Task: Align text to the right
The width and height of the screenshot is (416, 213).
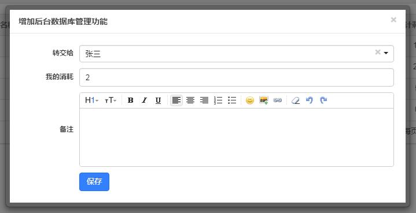Action: click(x=204, y=100)
